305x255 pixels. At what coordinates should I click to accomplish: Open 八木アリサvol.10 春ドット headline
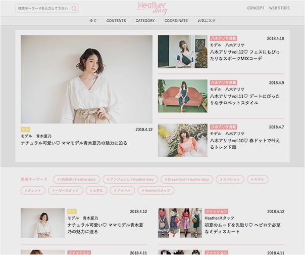[x=245, y=144]
